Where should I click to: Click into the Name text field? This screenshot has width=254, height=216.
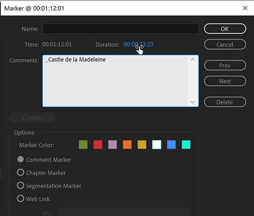(120, 28)
